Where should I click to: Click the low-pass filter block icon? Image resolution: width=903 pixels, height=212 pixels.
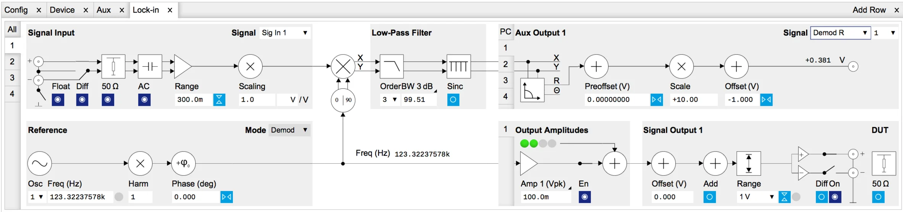coord(392,67)
